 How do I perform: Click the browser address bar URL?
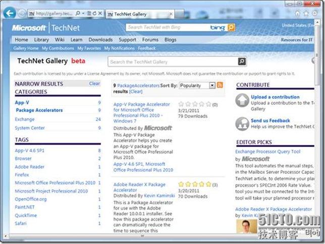point(55,14)
